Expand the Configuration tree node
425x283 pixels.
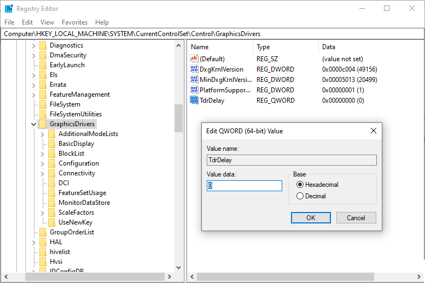pyautogui.click(x=42, y=163)
